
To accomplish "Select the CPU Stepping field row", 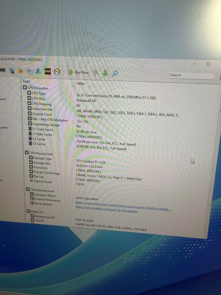I will [x=40, y=104].
